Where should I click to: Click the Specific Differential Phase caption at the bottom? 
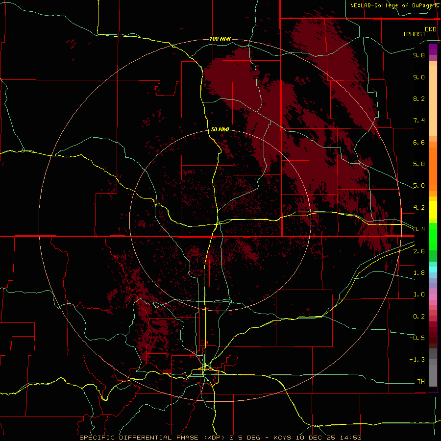point(220,438)
